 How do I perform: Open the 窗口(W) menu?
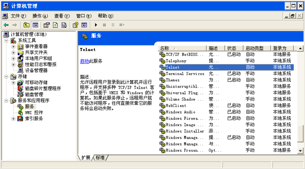click(84, 16)
